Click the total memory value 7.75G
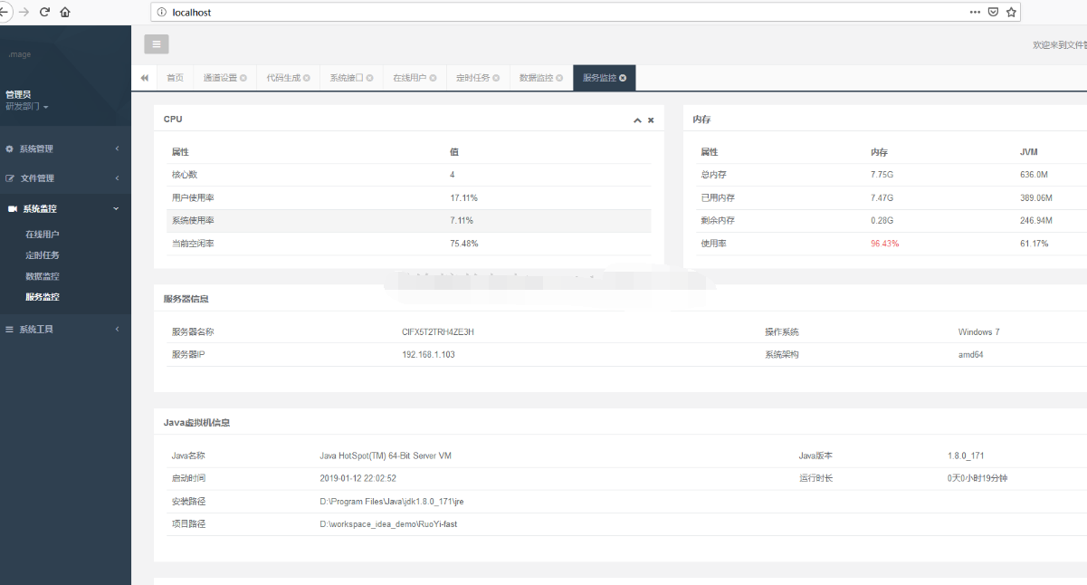 pos(882,175)
